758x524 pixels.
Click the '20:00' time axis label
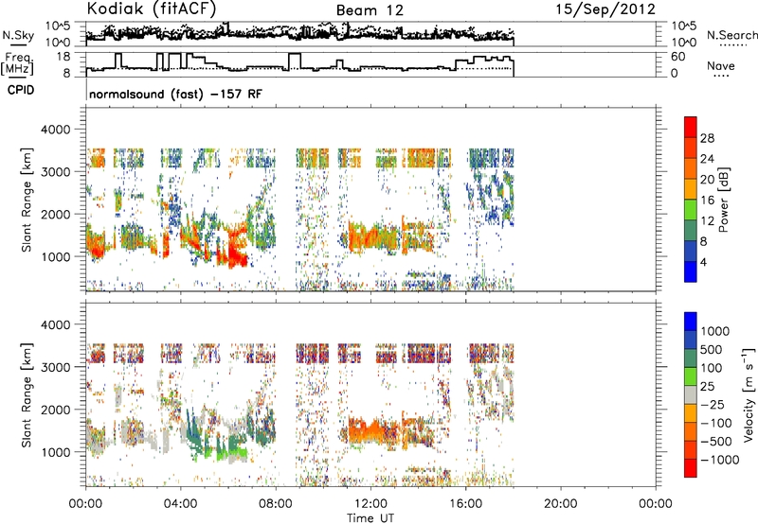point(560,504)
